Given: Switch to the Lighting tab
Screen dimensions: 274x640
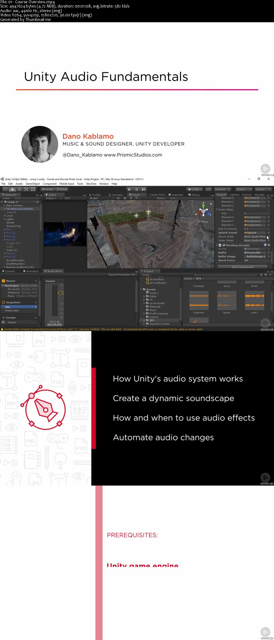Looking at the screenshot, I should [x=234, y=195].
